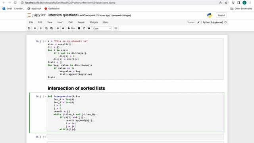The height and width of the screenshot is (143, 254).
Task: Click the line result.append(A[i])
Action: click(79, 120)
